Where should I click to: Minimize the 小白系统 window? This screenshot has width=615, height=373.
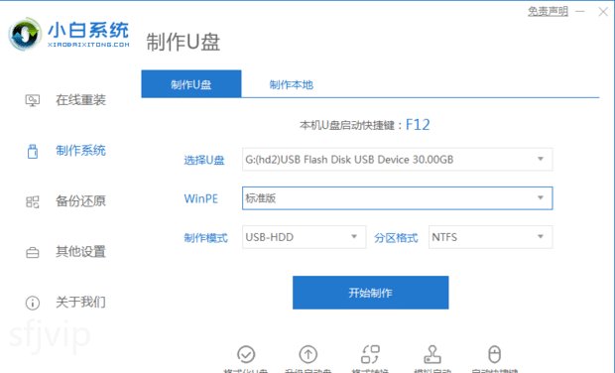click(x=580, y=12)
